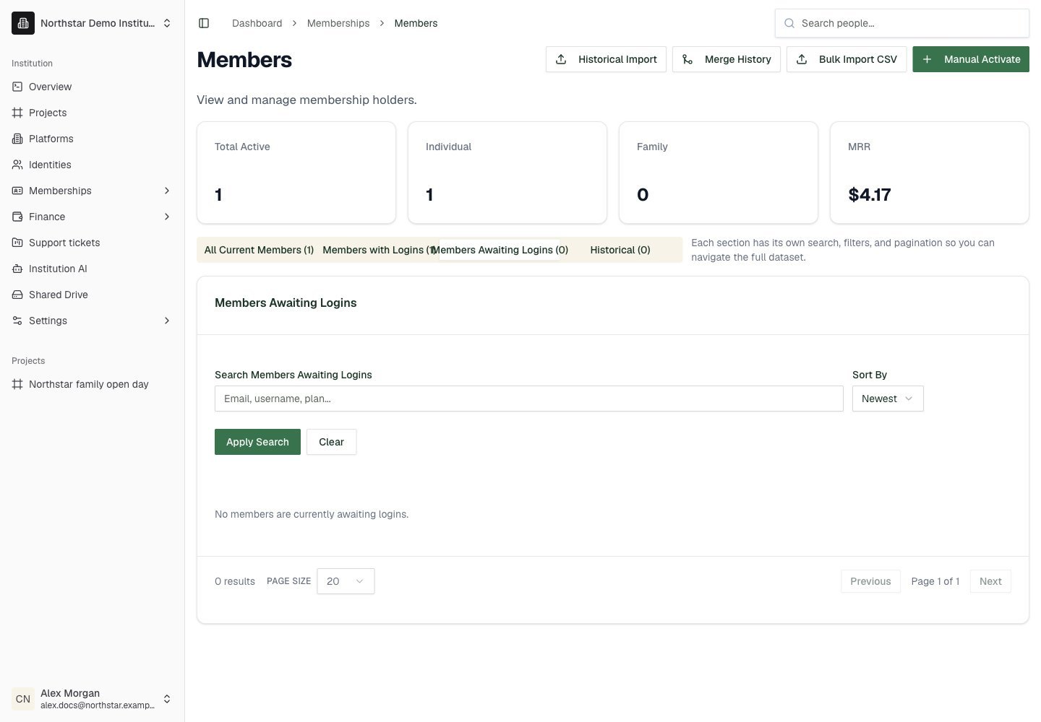Viewport: 1041px width, 722px height.
Task: Click the Support tickets icon
Action: point(17,243)
